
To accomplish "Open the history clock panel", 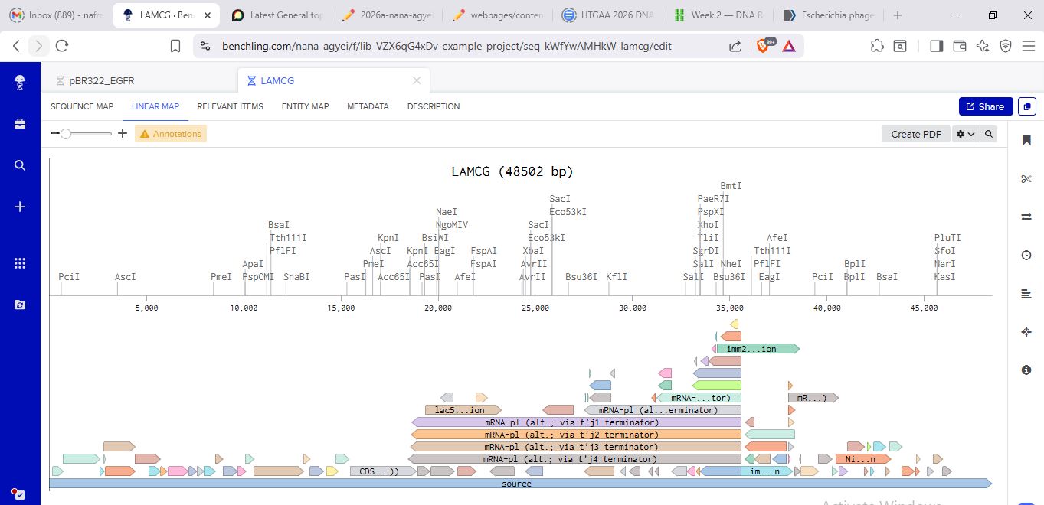I will (x=1026, y=255).
